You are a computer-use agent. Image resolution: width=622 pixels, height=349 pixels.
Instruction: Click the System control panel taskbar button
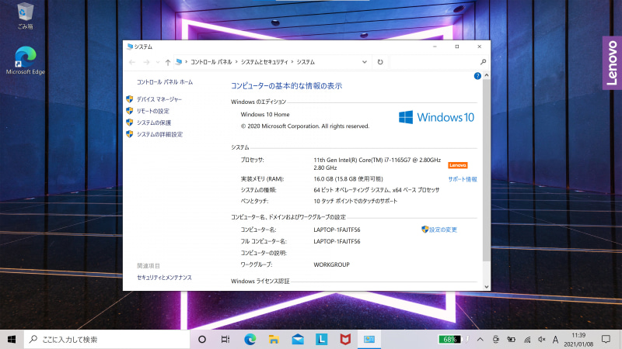pyautogui.click(x=369, y=339)
